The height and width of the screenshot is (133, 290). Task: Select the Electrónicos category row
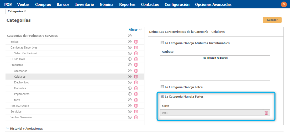coord(22,82)
